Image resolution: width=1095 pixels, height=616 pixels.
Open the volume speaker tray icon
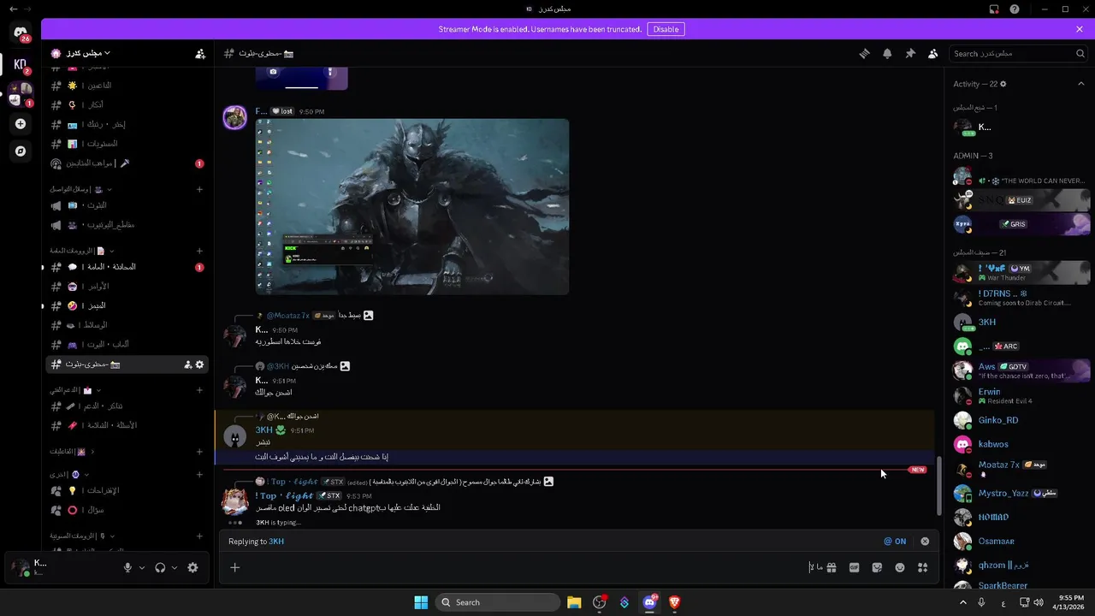1039,602
